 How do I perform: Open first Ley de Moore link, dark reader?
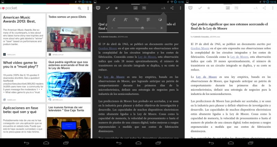pyautogui.click(x=147, y=57)
